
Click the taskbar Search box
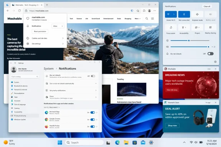point(84,142)
